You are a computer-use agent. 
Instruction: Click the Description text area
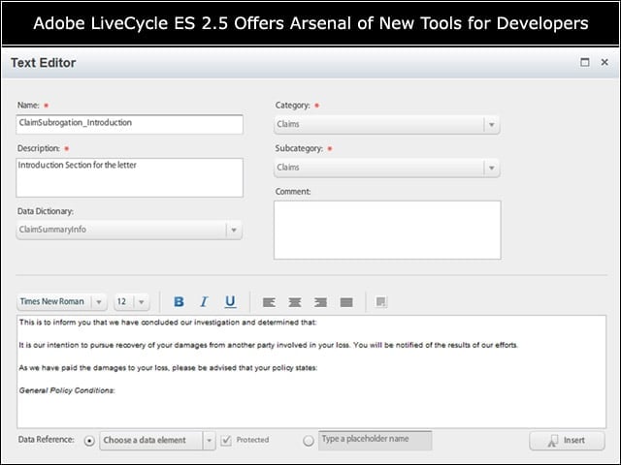129,177
